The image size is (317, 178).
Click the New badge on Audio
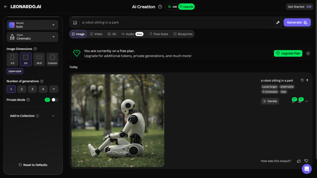(x=140, y=34)
